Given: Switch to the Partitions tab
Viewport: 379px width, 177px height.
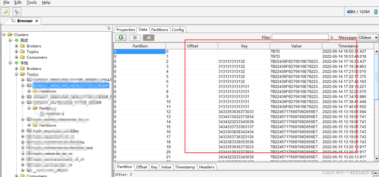Looking at the screenshot, I should 159,29.
